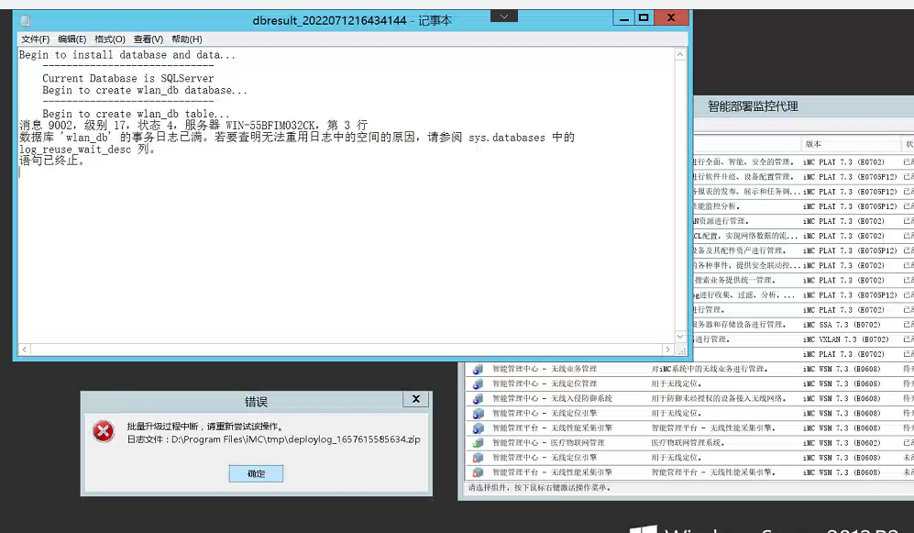Click the component icon beside 无线定位管理
914x533 pixels.
478,383
